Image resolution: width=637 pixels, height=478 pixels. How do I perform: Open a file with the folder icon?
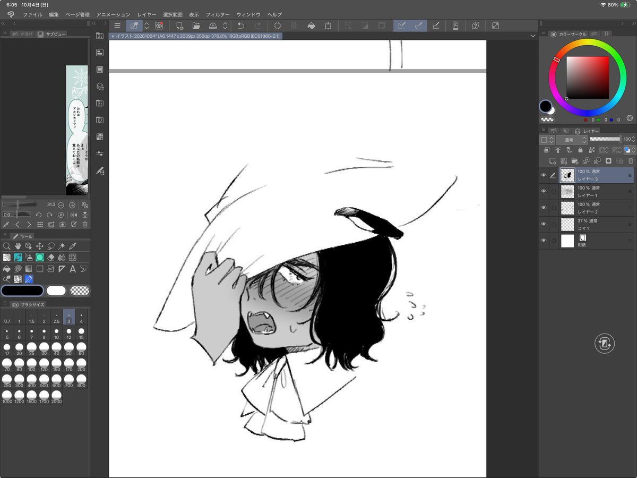coord(196,25)
